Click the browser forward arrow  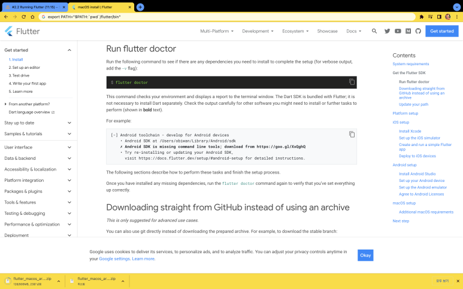[15, 17]
